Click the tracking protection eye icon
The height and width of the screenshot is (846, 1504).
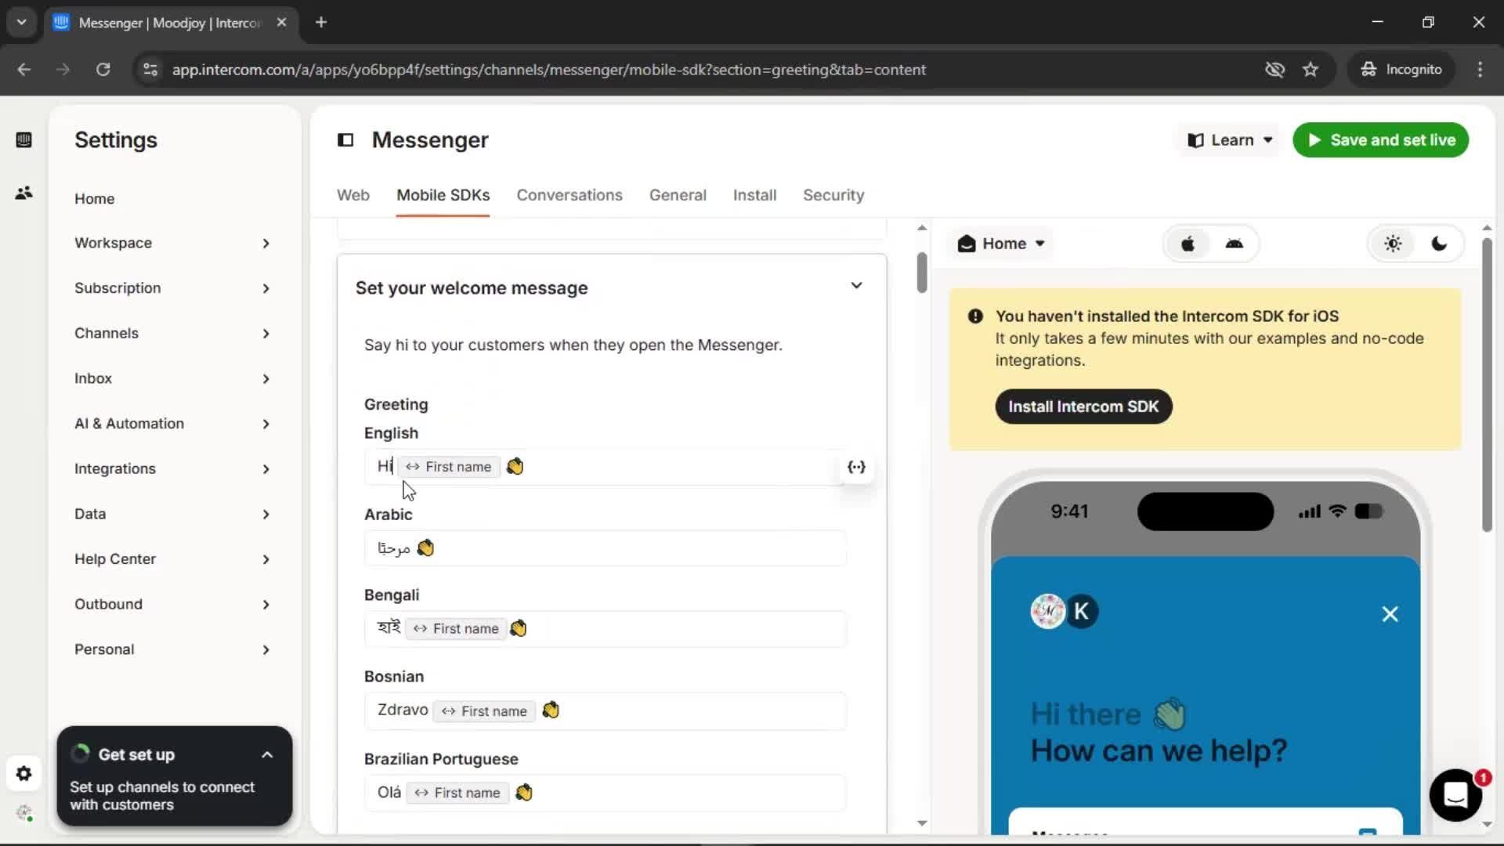click(1274, 70)
